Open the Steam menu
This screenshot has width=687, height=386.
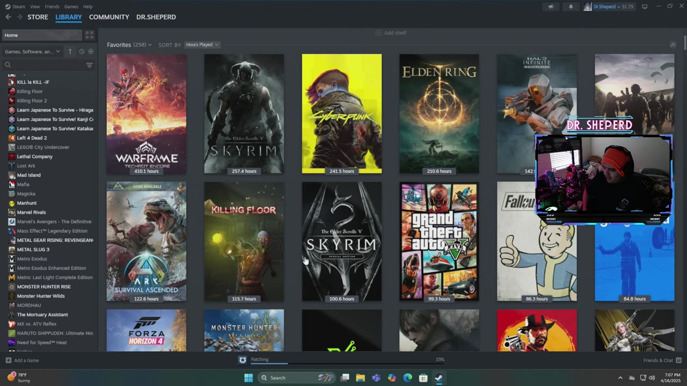tap(19, 6)
